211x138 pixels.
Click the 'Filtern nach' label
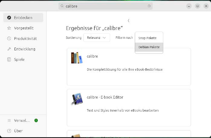coord(124,38)
